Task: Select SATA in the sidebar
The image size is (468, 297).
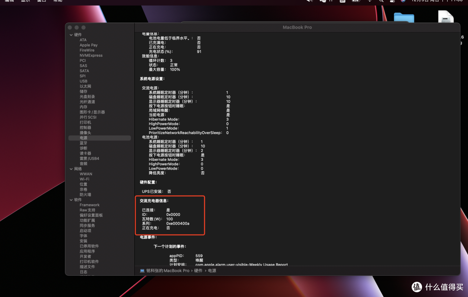Action: (84, 71)
